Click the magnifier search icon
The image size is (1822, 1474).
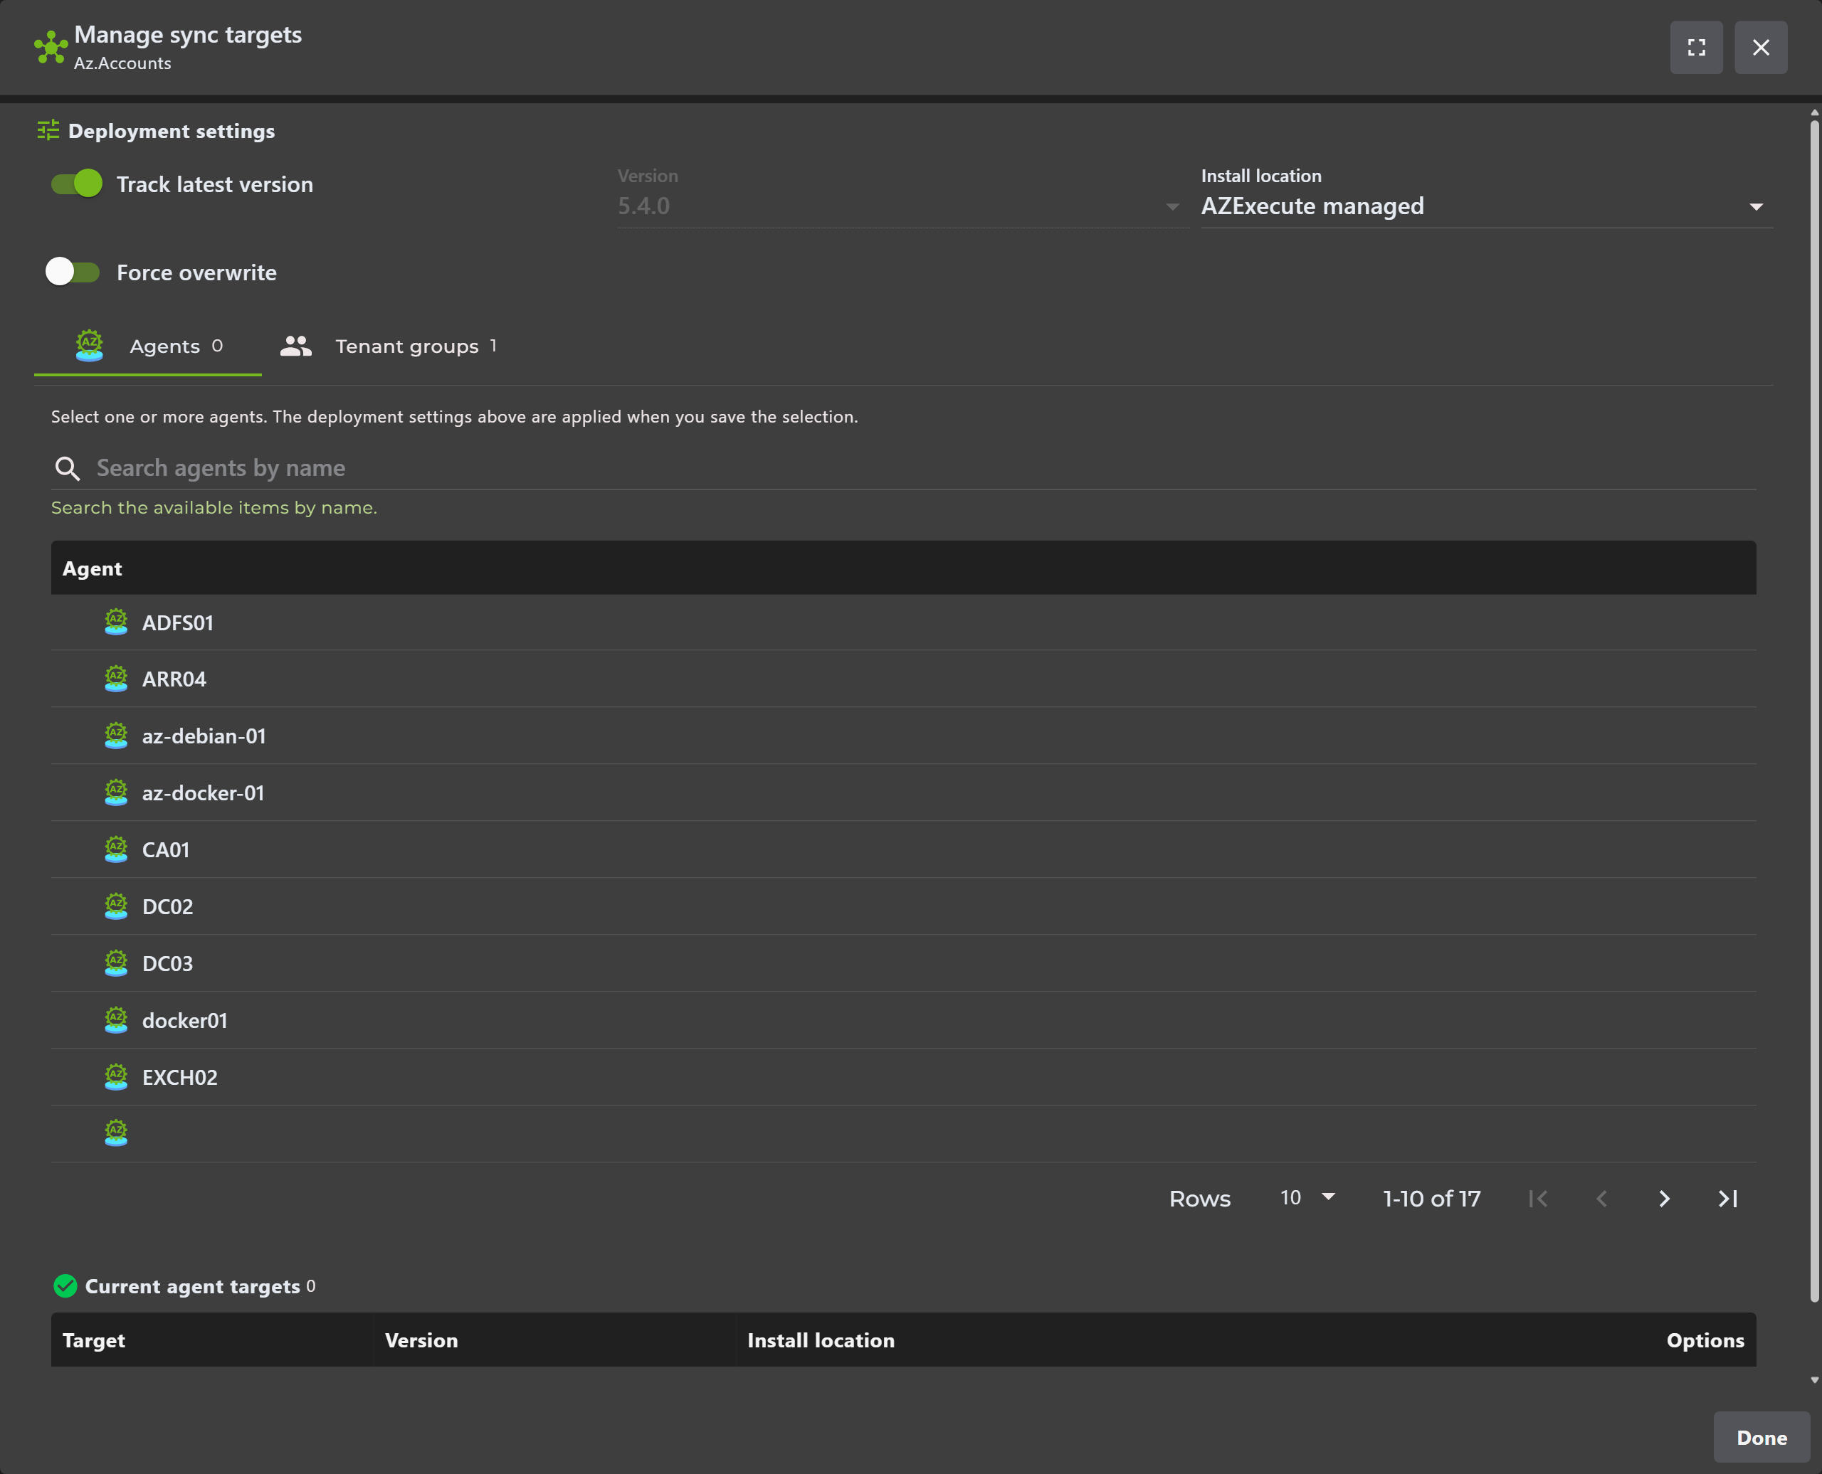(x=67, y=469)
